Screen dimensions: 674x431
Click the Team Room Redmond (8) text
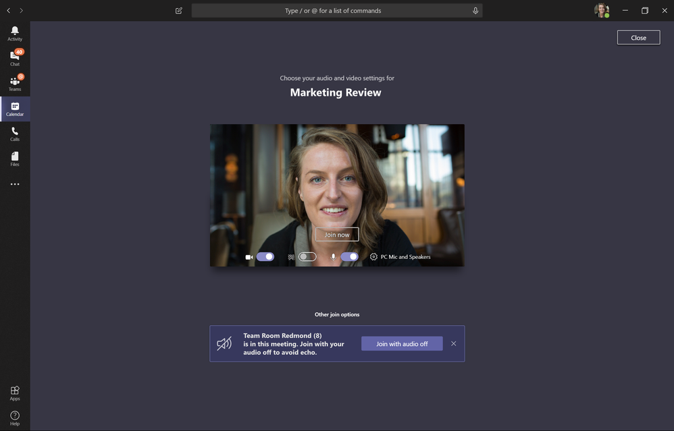click(x=282, y=335)
